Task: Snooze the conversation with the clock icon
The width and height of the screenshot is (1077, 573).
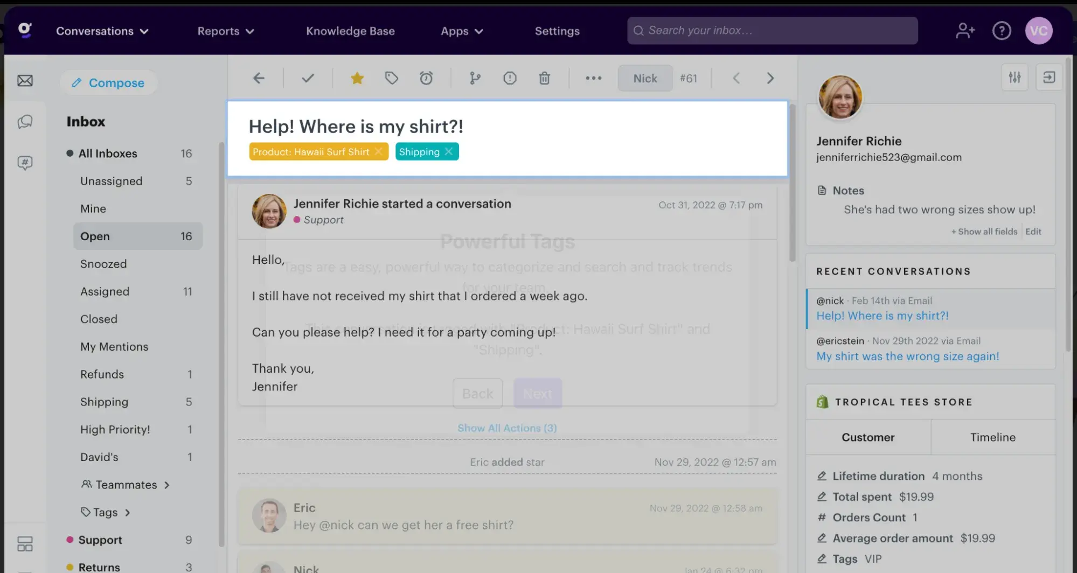Action: (426, 78)
